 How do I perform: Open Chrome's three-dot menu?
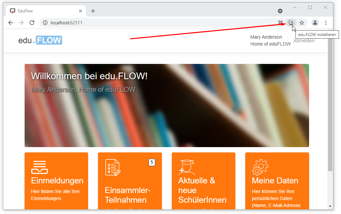[326, 23]
